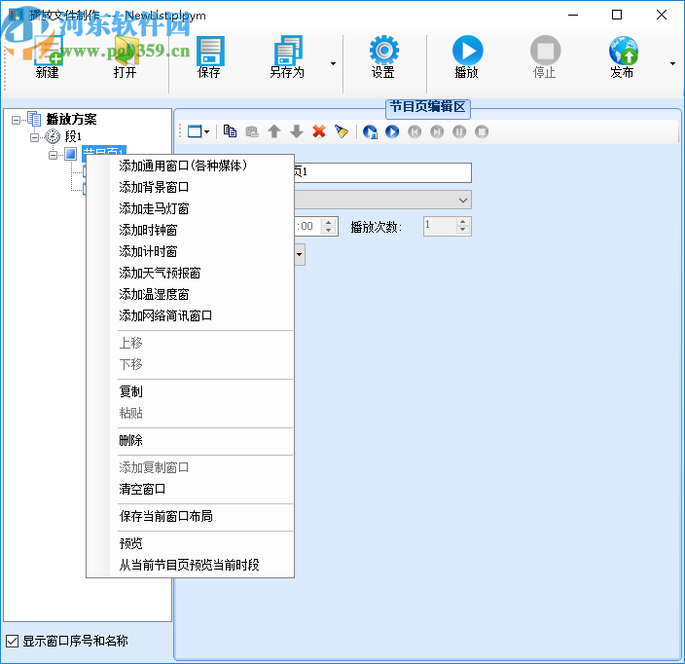Maximize the application window
The width and height of the screenshot is (685, 664).
pyautogui.click(x=617, y=15)
